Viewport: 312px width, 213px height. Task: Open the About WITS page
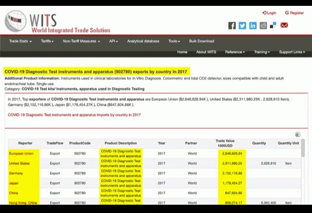pos(206,52)
